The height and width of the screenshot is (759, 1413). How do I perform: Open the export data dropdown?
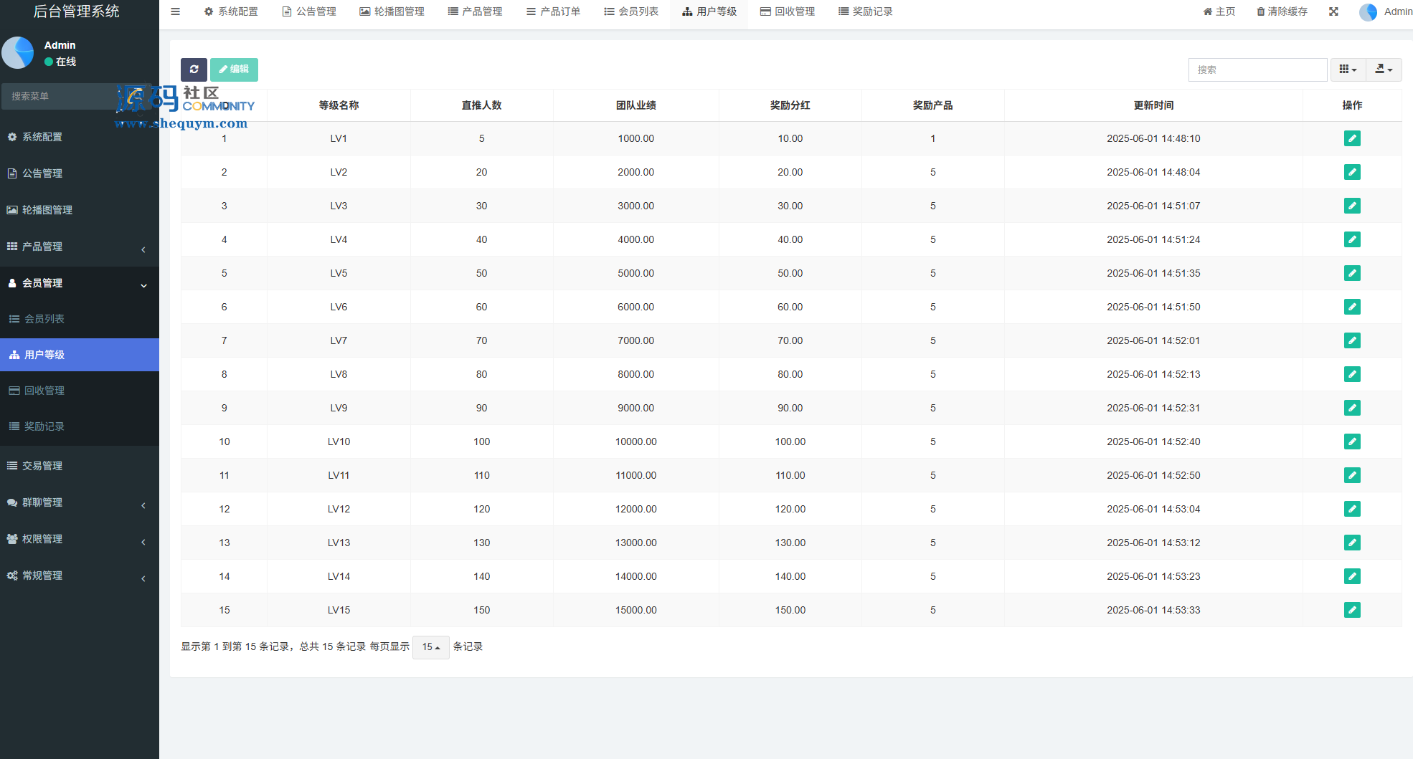[x=1384, y=70]
